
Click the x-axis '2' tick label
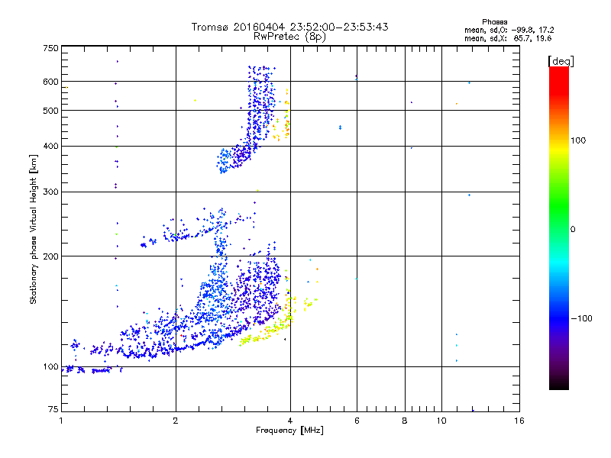(176, 421)
